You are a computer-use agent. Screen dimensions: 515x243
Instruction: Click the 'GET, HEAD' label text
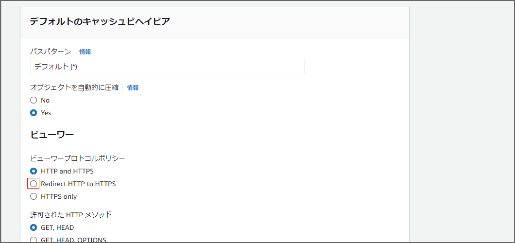(x=57, y=227)
